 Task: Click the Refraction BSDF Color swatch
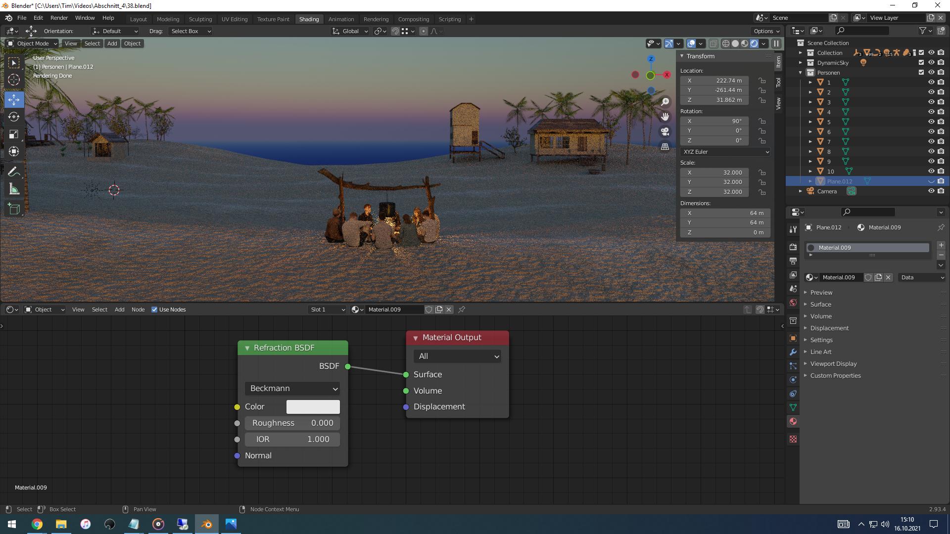[313, 407]
